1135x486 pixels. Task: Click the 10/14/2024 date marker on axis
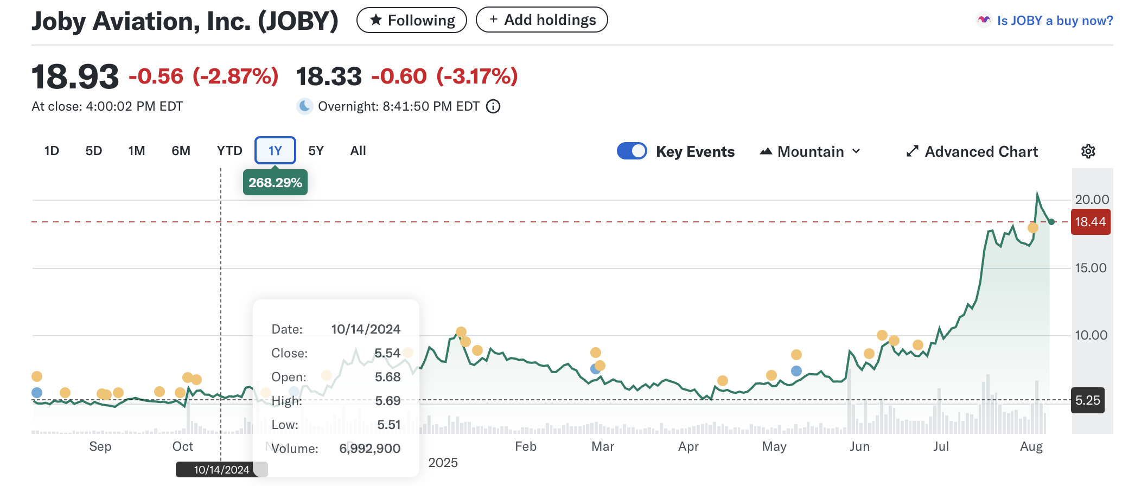(221, 470)
